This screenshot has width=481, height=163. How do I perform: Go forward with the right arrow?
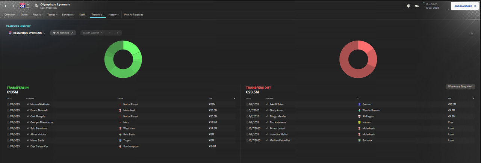(14, 6)
